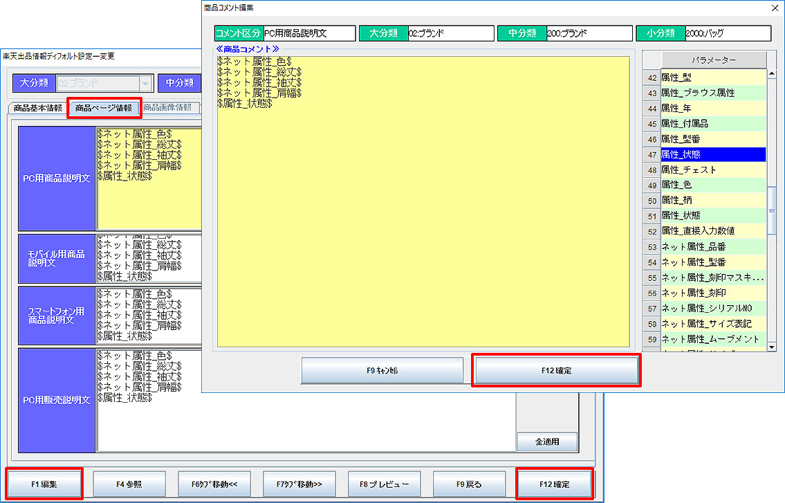785x503 pixels.
Task: Select parameter 57 ネット属性_シリアルNO
Action: click(x=712, y=308)
